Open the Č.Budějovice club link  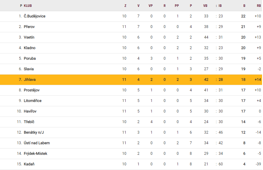(x=35, y=16)
